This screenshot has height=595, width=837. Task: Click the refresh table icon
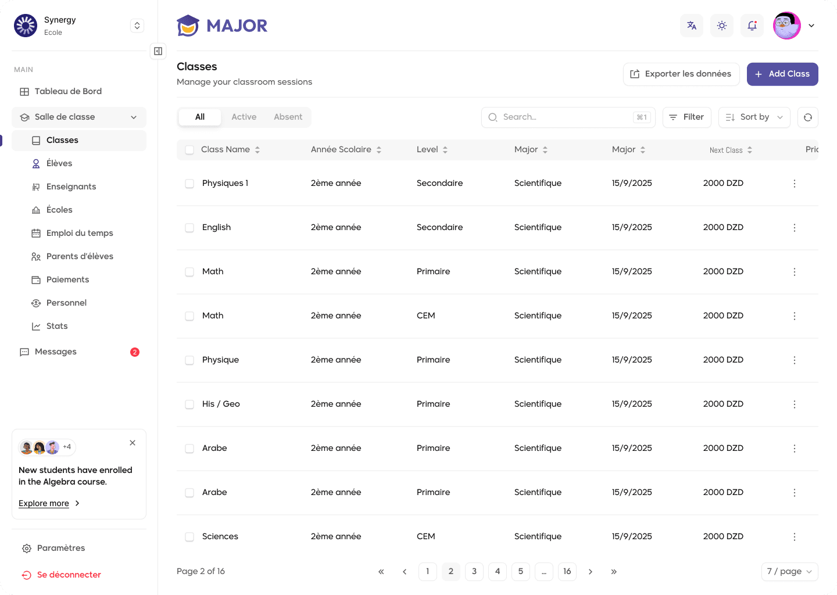coord(808,117)
